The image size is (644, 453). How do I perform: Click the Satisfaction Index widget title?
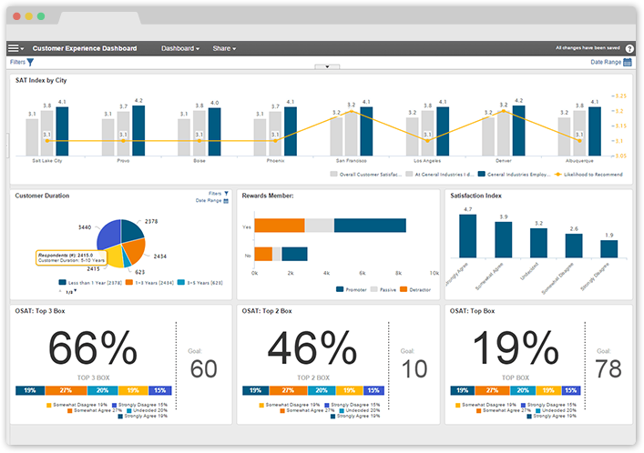(x=476, y=196)
